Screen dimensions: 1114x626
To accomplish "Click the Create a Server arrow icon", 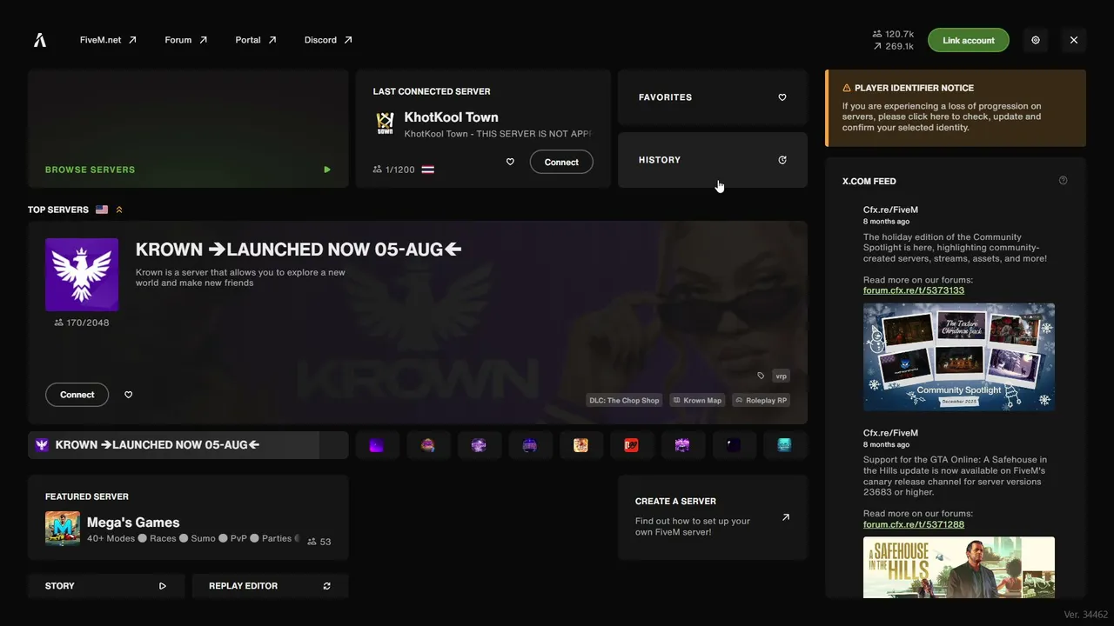I will click(x=786, y=517).
